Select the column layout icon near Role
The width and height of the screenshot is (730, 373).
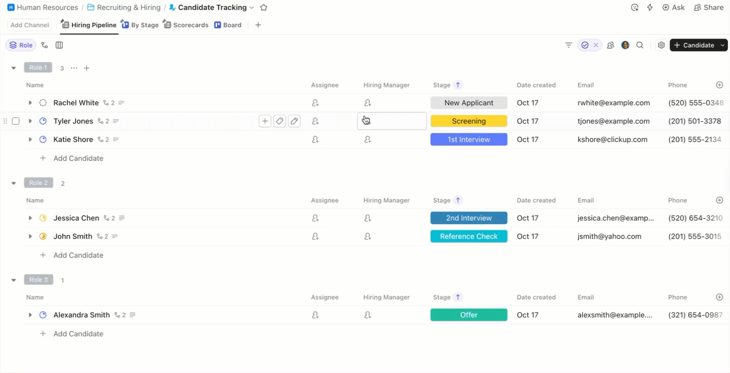(59, 45)
